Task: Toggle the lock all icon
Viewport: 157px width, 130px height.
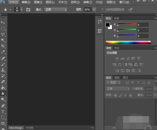Action: [130, 95]
